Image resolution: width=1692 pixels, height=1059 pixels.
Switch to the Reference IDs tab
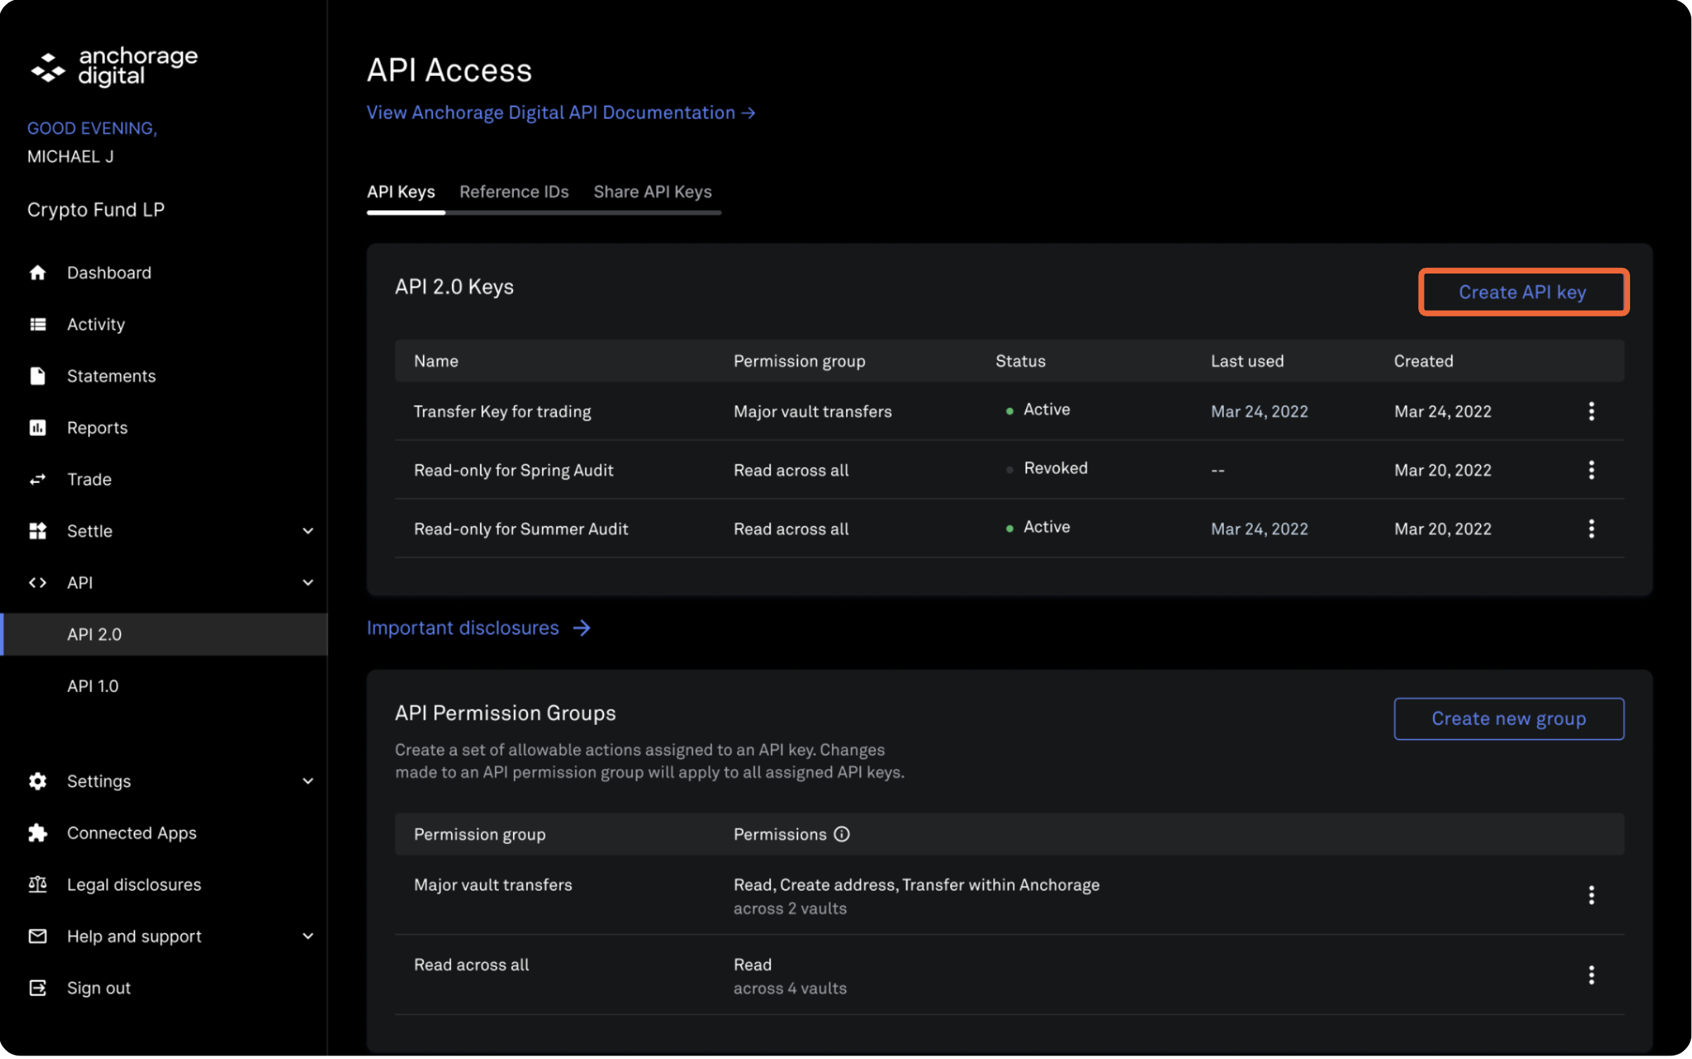(x=514, y=191)
